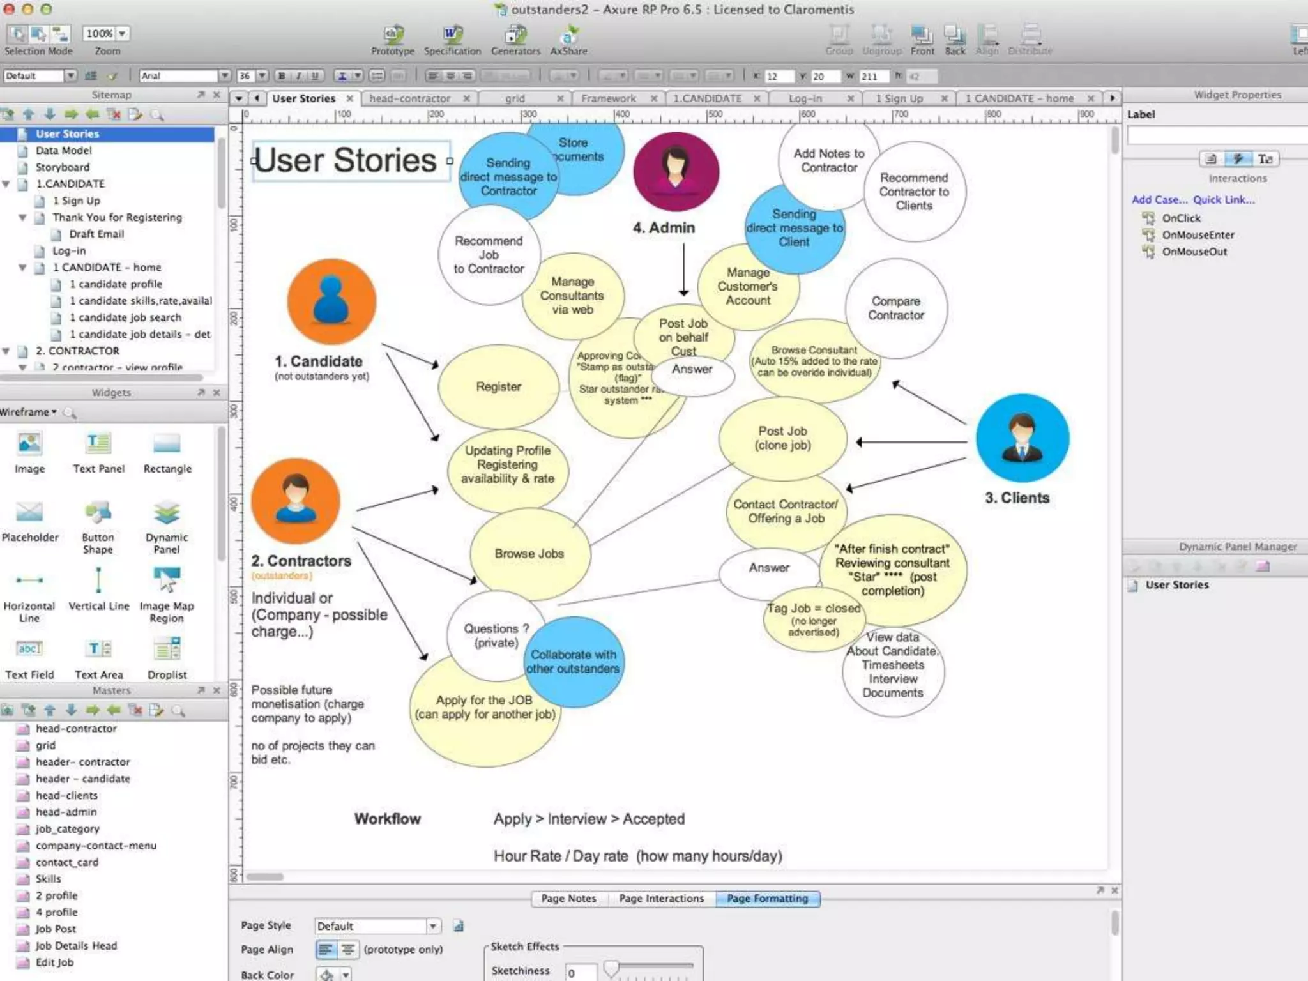Screen dimensions: 1308x981
Task: Open the Specification generator icon
Action: 452,35
